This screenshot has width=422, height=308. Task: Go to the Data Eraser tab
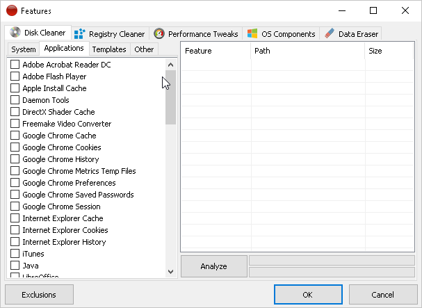click(x=351, y=34)
